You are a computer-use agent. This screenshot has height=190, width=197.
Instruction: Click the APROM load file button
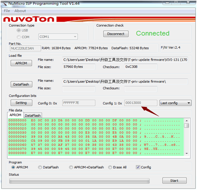(x=21, y=63)
